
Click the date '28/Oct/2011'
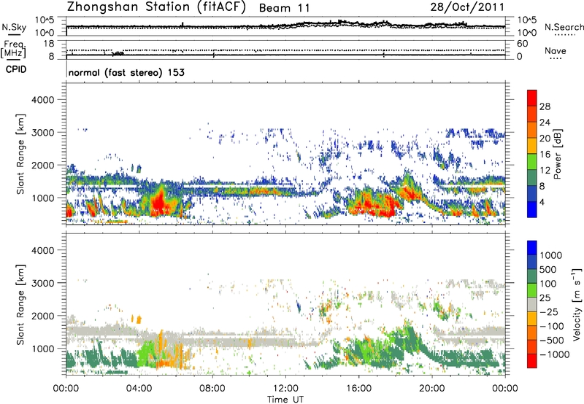[467, 7]
